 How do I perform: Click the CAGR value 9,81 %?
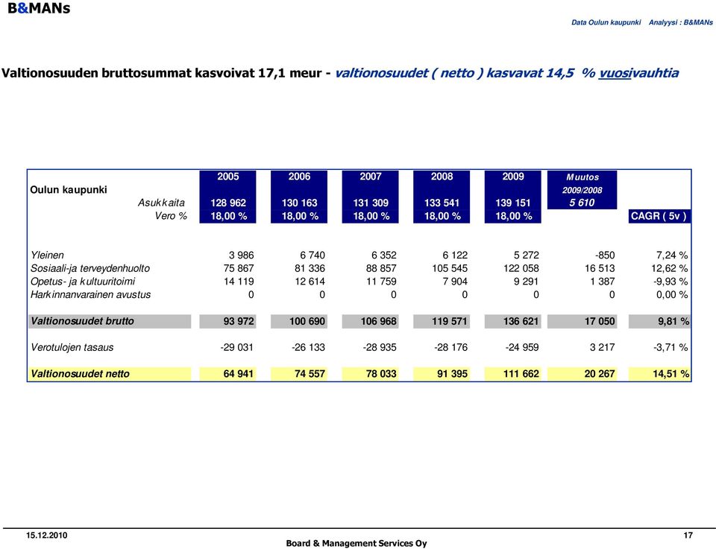click(x=673, y=322)
